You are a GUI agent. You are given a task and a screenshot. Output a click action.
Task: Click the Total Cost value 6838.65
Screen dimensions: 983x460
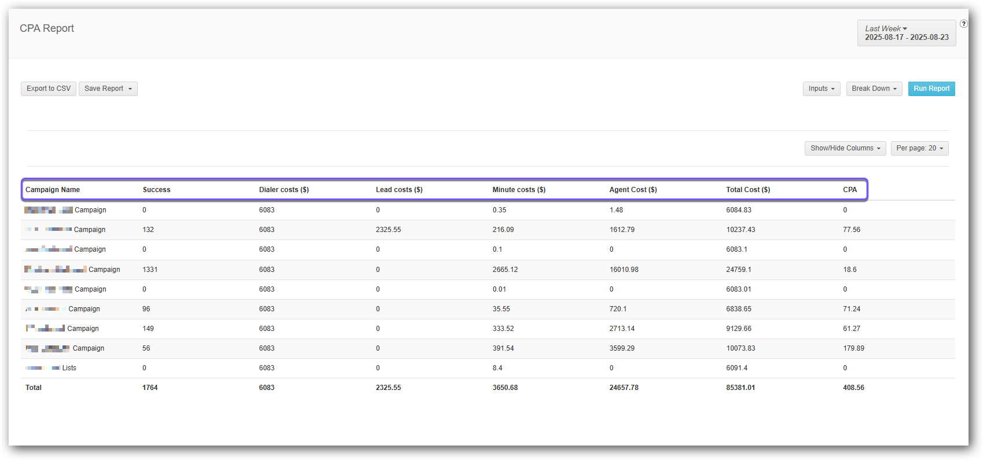point(739,309)
